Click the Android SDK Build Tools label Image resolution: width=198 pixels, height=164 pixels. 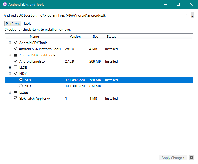pos(38,55)
